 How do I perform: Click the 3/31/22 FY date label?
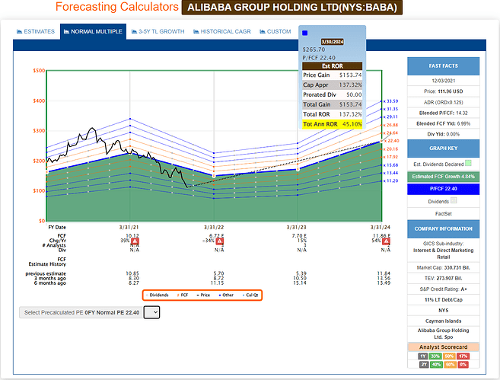click(x=214, y=228)
